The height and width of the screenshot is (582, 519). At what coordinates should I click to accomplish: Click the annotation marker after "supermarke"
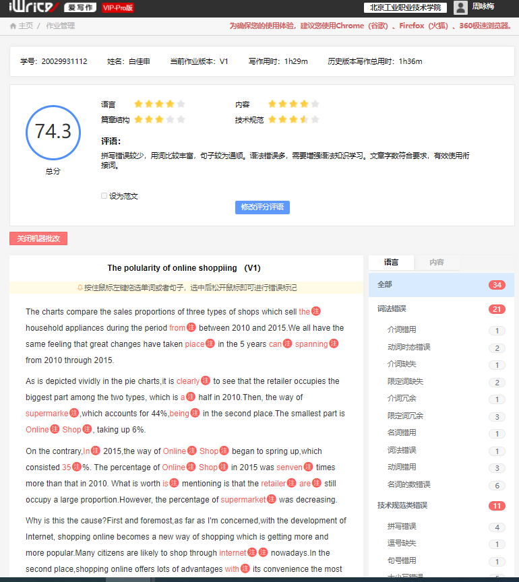tap(74, 413)
